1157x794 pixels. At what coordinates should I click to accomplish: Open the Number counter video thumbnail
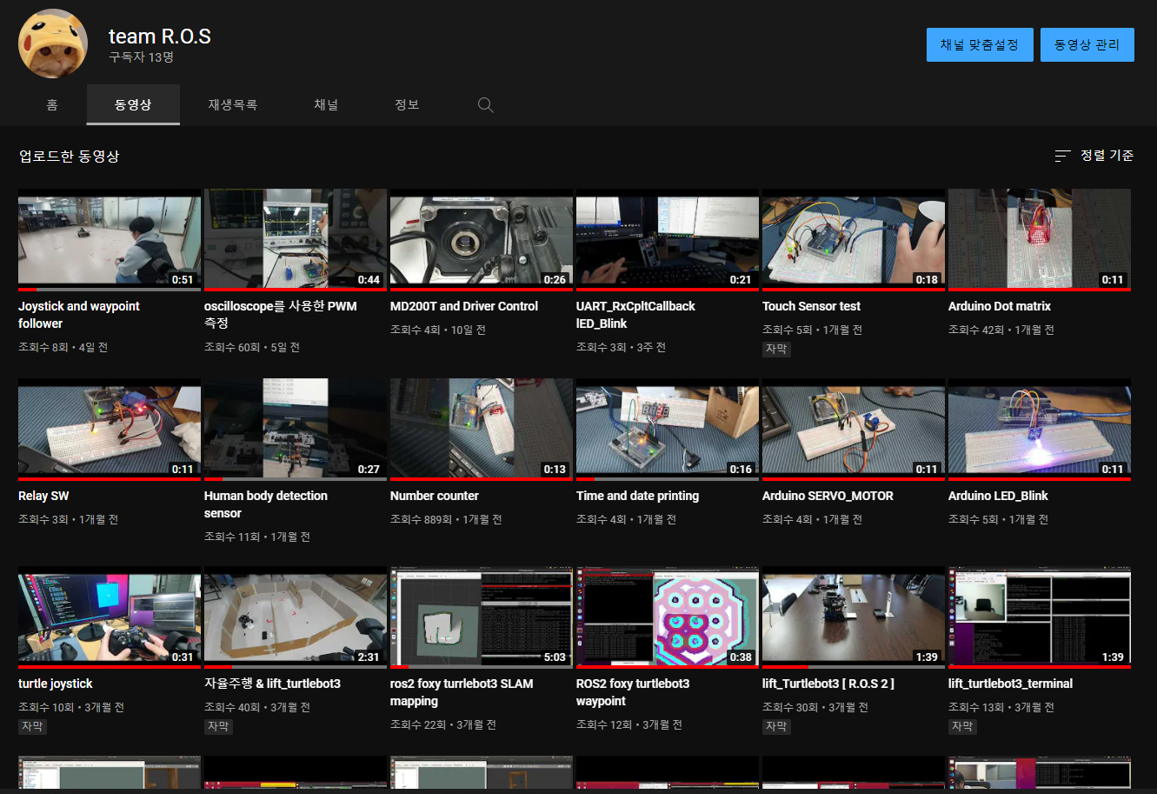[x=482, y=429]
